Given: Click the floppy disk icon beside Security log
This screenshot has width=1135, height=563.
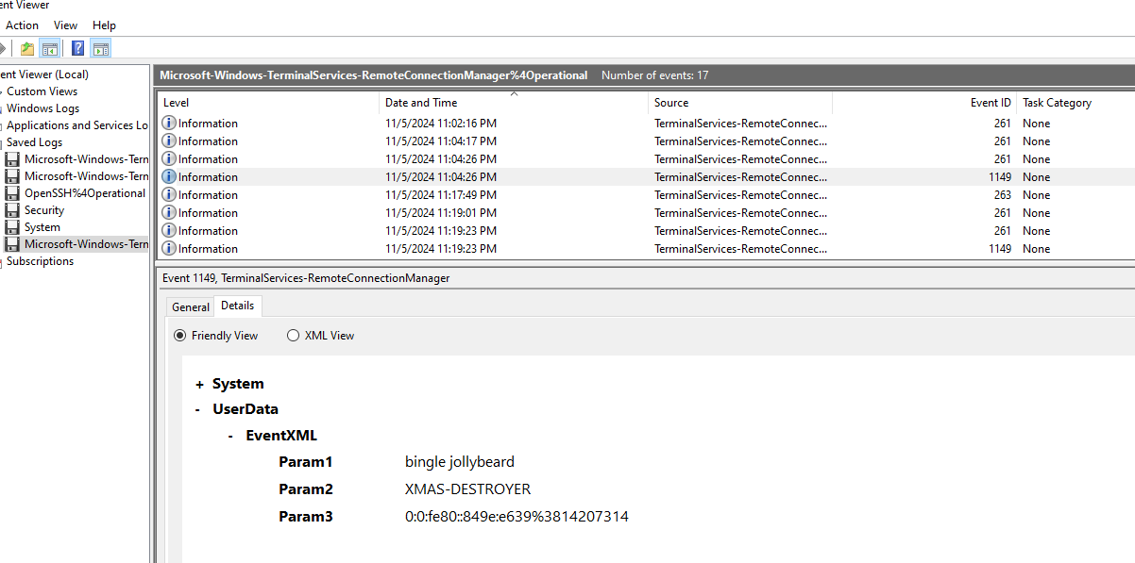Looking at the screenshot, I should [12, 210].
